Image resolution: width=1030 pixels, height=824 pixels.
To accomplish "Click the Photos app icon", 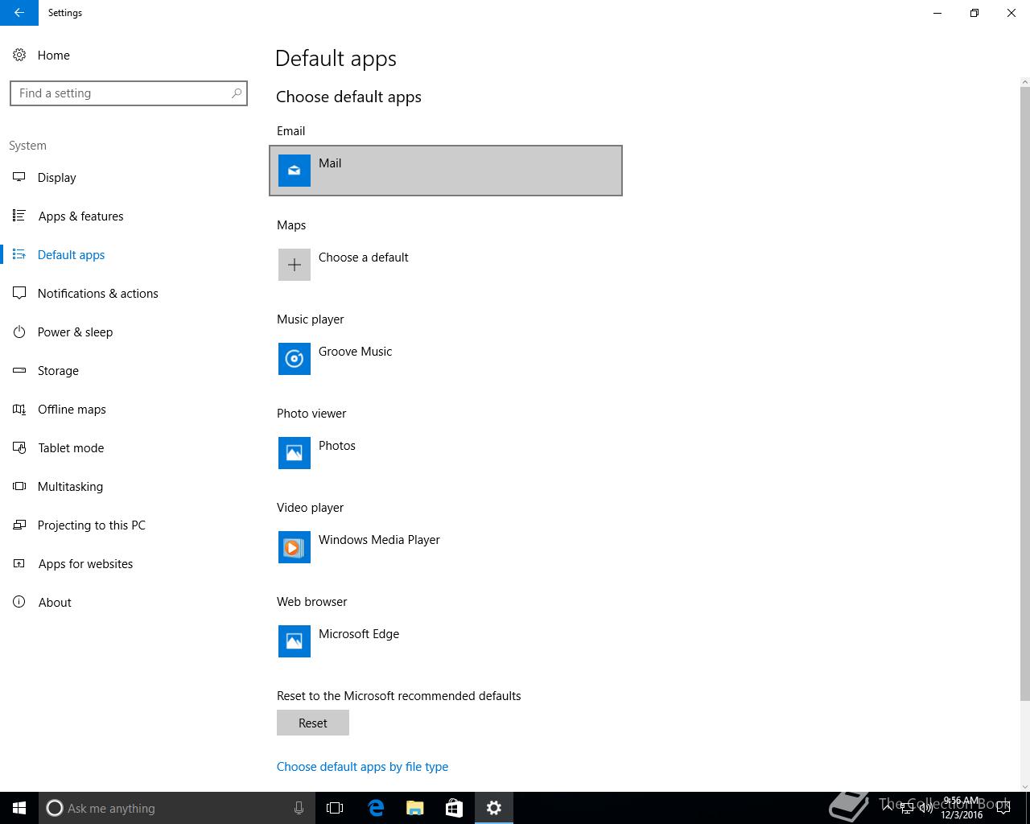I will tap(295, 453).
